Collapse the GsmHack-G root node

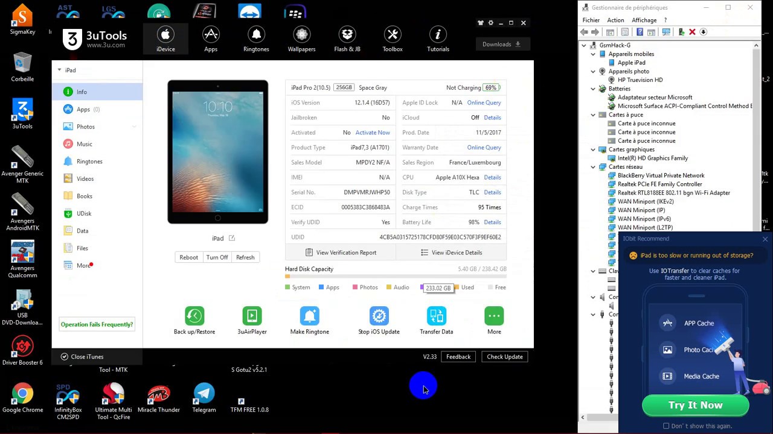(x=584, y=45)
